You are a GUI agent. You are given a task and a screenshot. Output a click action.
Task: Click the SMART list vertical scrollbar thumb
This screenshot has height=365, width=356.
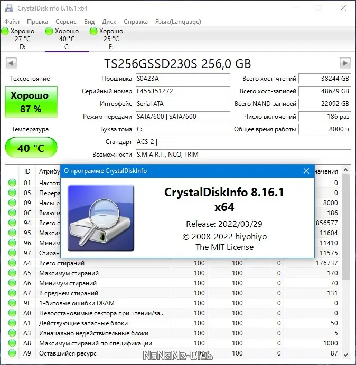pos(346,227)
